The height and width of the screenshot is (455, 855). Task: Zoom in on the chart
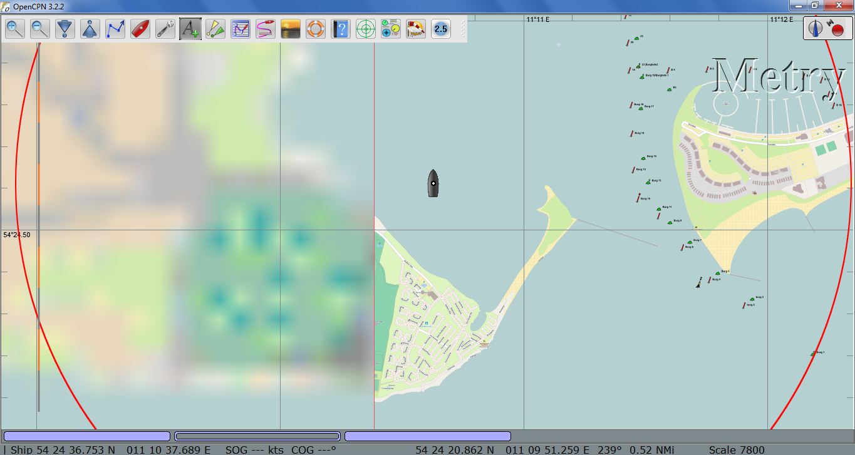pyautogui.click(x=15, y=29)
